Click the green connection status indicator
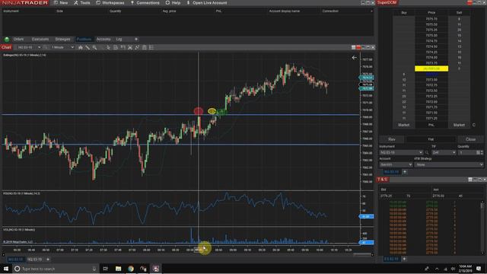The image size is (487, 274). click(x=7, y=40)
